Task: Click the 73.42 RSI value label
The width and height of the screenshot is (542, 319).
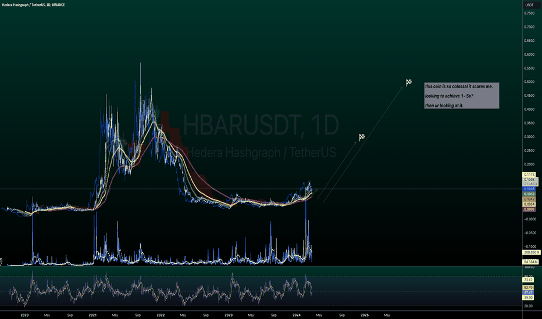Action: pos(528,280)
